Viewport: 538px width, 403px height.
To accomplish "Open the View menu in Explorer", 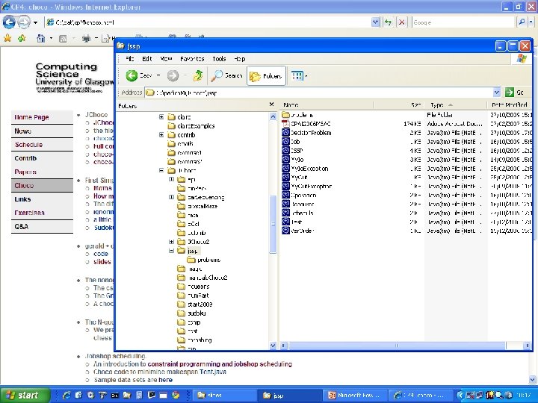I will pyautogui.click(x=166, y=59).
